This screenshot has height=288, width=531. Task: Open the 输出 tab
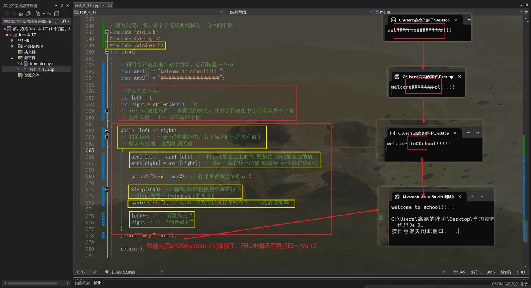pos(97,283)
